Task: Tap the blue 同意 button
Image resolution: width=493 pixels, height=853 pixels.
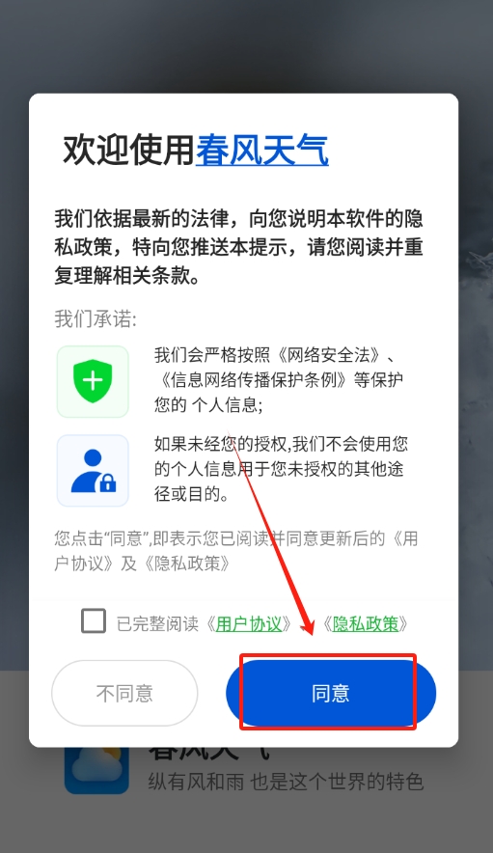Action: coord(331,693)
